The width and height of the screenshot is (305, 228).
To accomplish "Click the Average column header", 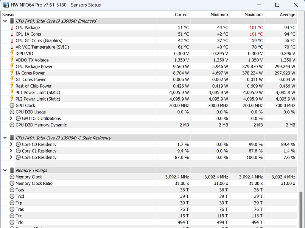I will (x=287, y=15).
